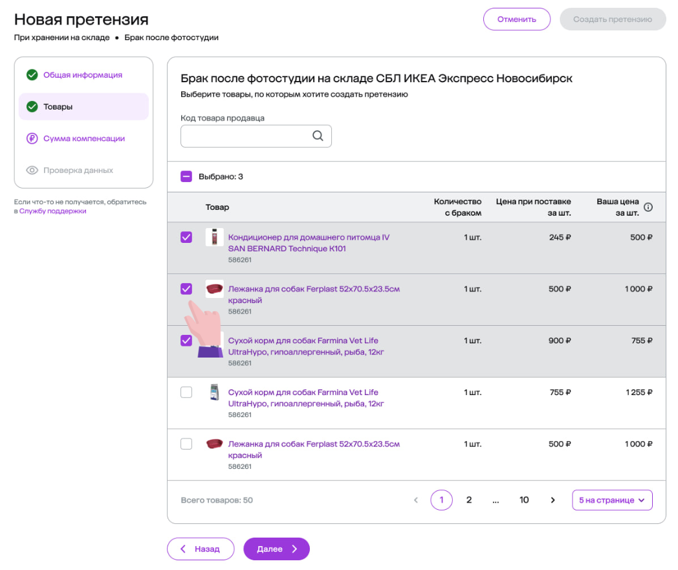Jump to page 10 in pagination
Image resolution: width=678 pixels, height=570 pixels.
[524, 500]
